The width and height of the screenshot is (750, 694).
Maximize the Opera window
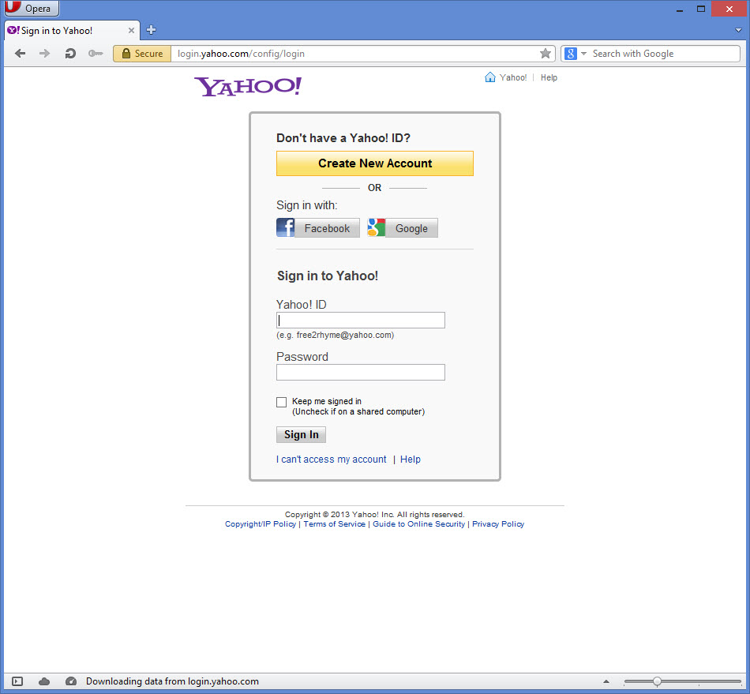[x=701, y=9]
